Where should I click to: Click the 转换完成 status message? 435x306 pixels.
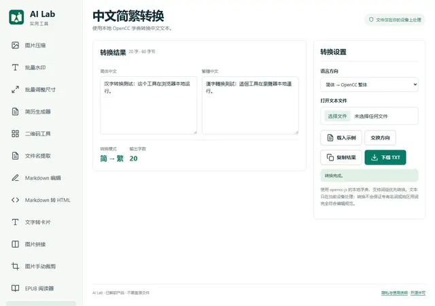(x=369, y=175)
